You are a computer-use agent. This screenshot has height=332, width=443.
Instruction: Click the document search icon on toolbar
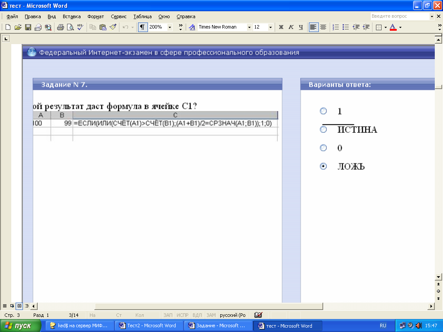(x=48, y=27)
